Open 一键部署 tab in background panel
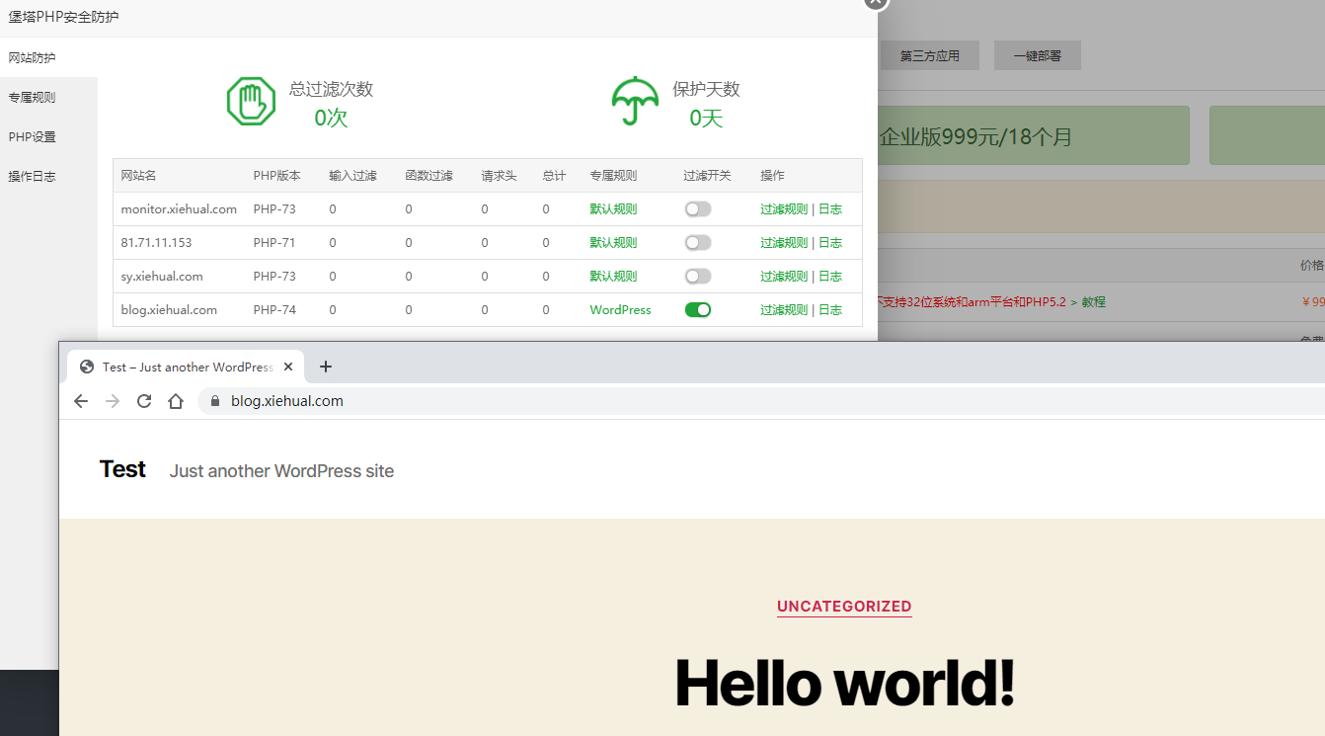Screen dimensions: 1325x736 click(1037, 56)
